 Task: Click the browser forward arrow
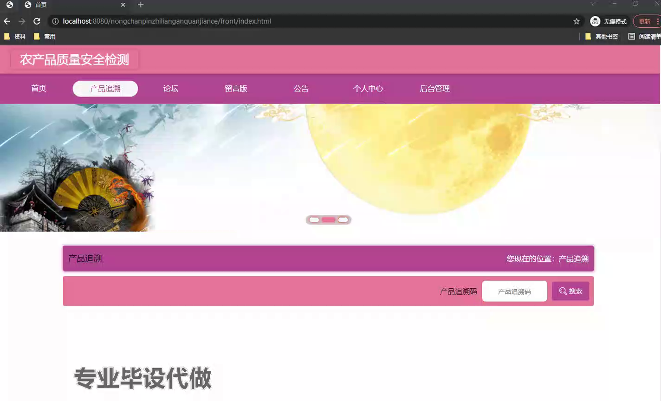coord(22,21)
